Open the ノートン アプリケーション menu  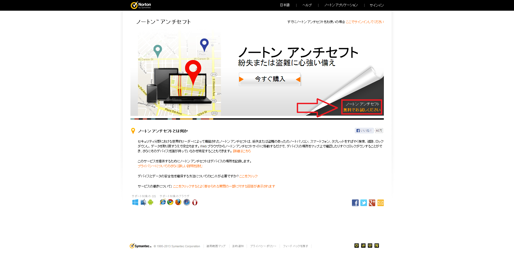[x=341, y=5]
